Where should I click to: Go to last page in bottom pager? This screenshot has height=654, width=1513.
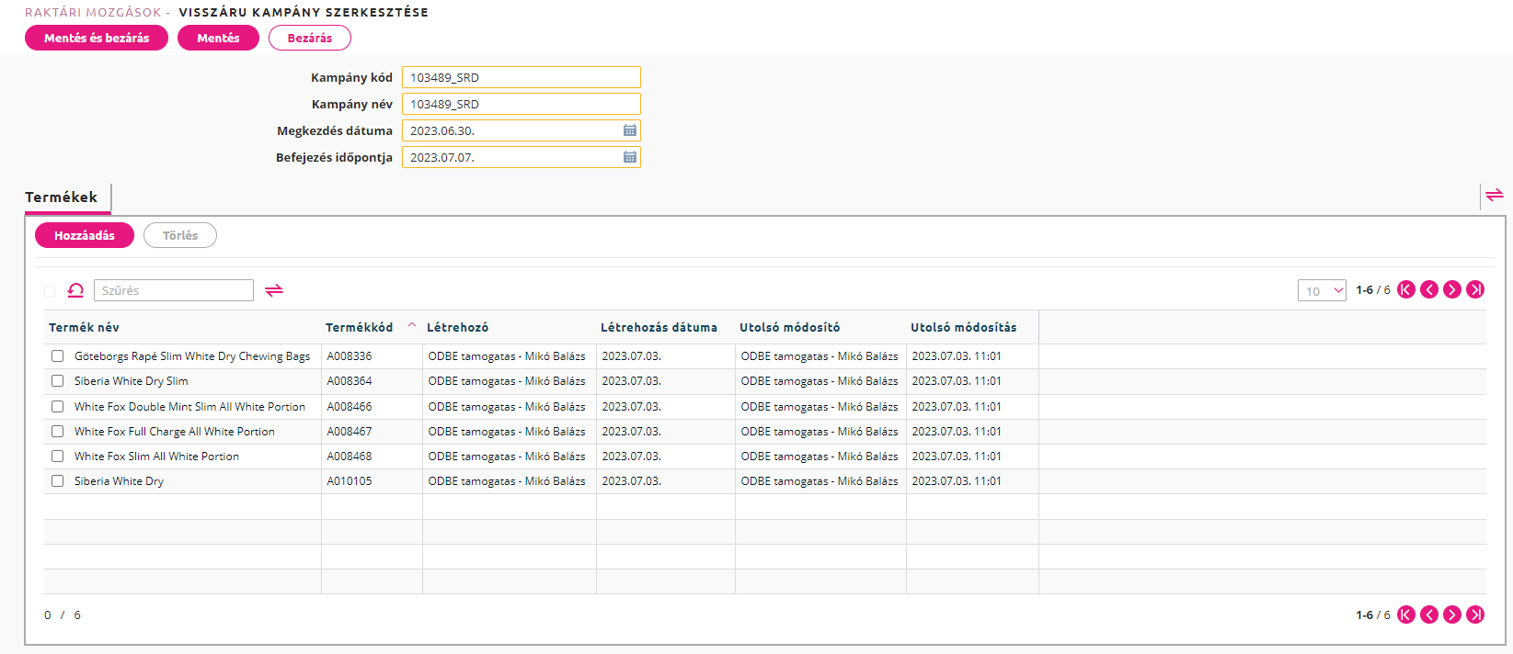(x=1475, y=615)
